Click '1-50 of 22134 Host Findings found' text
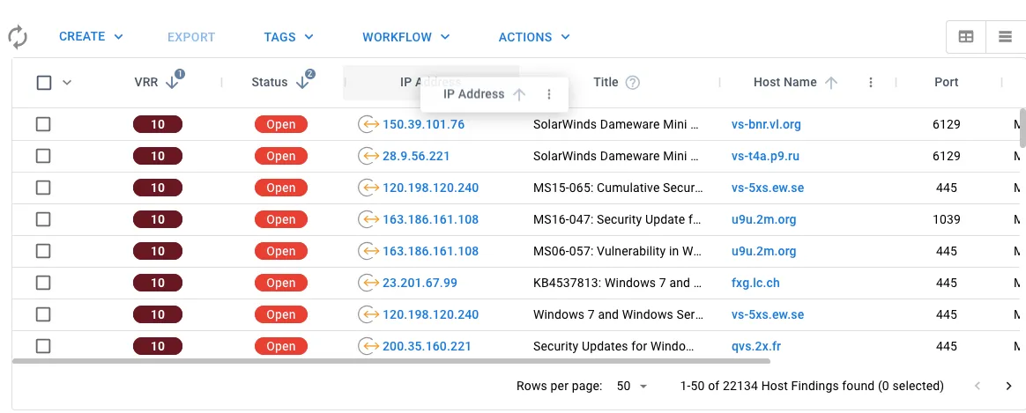1026x413 pixels. [777, 387]
